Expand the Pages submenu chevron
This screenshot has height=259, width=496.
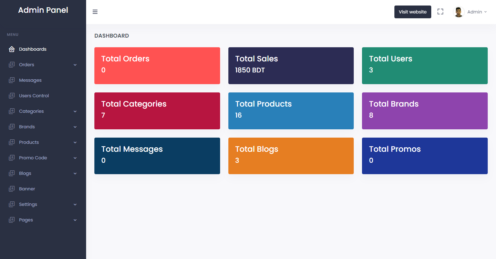(x=75, y=220)
